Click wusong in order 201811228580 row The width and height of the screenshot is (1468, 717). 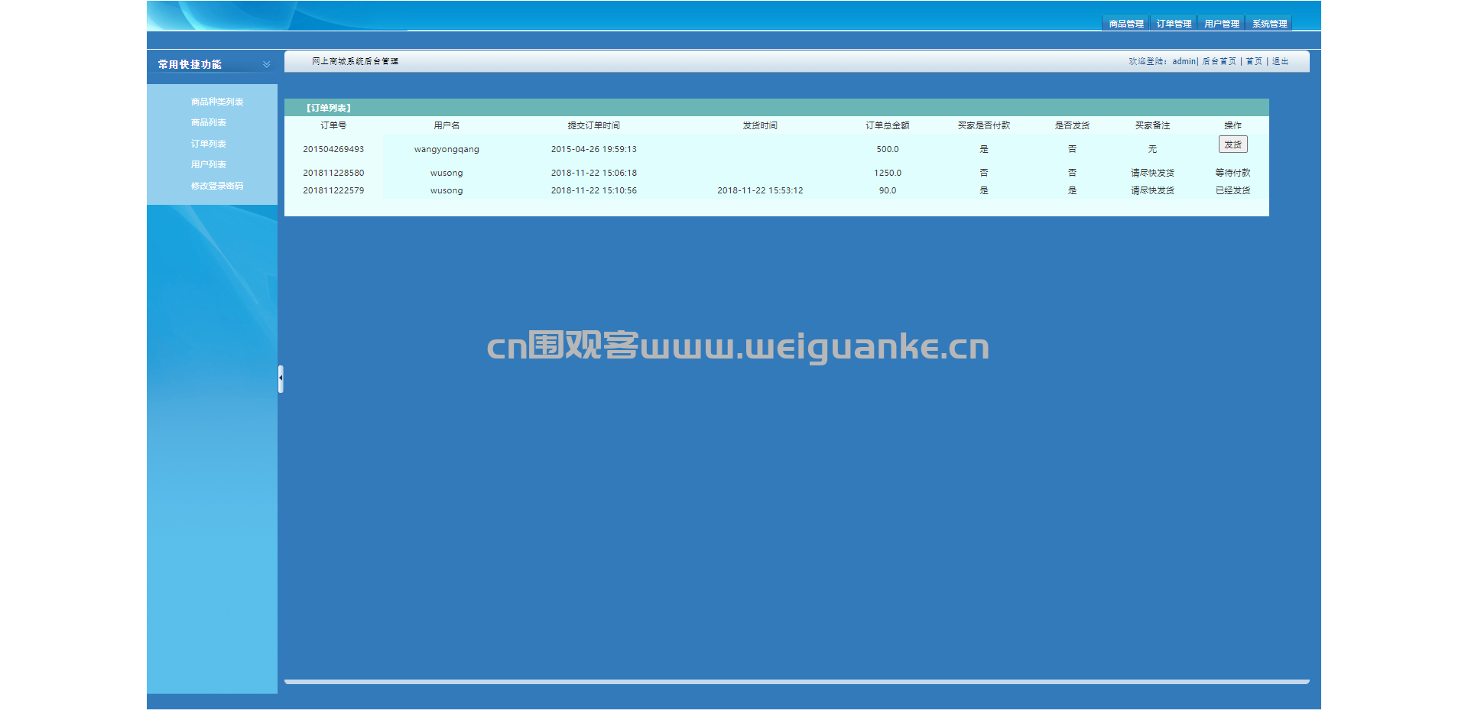pos(447,173)
